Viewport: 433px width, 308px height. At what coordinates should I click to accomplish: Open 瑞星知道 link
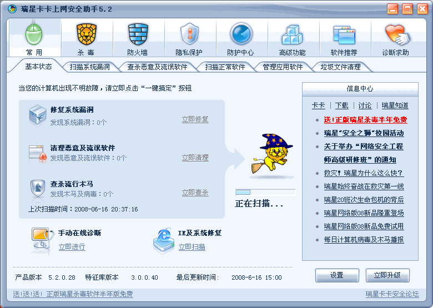coord(395,105)
